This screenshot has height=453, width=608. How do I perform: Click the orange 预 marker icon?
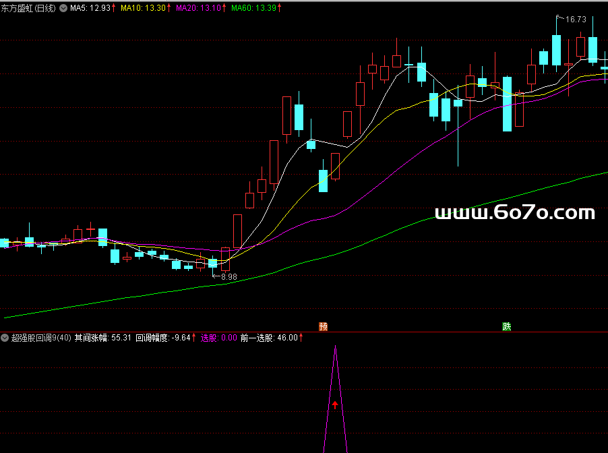coord(324,327)
